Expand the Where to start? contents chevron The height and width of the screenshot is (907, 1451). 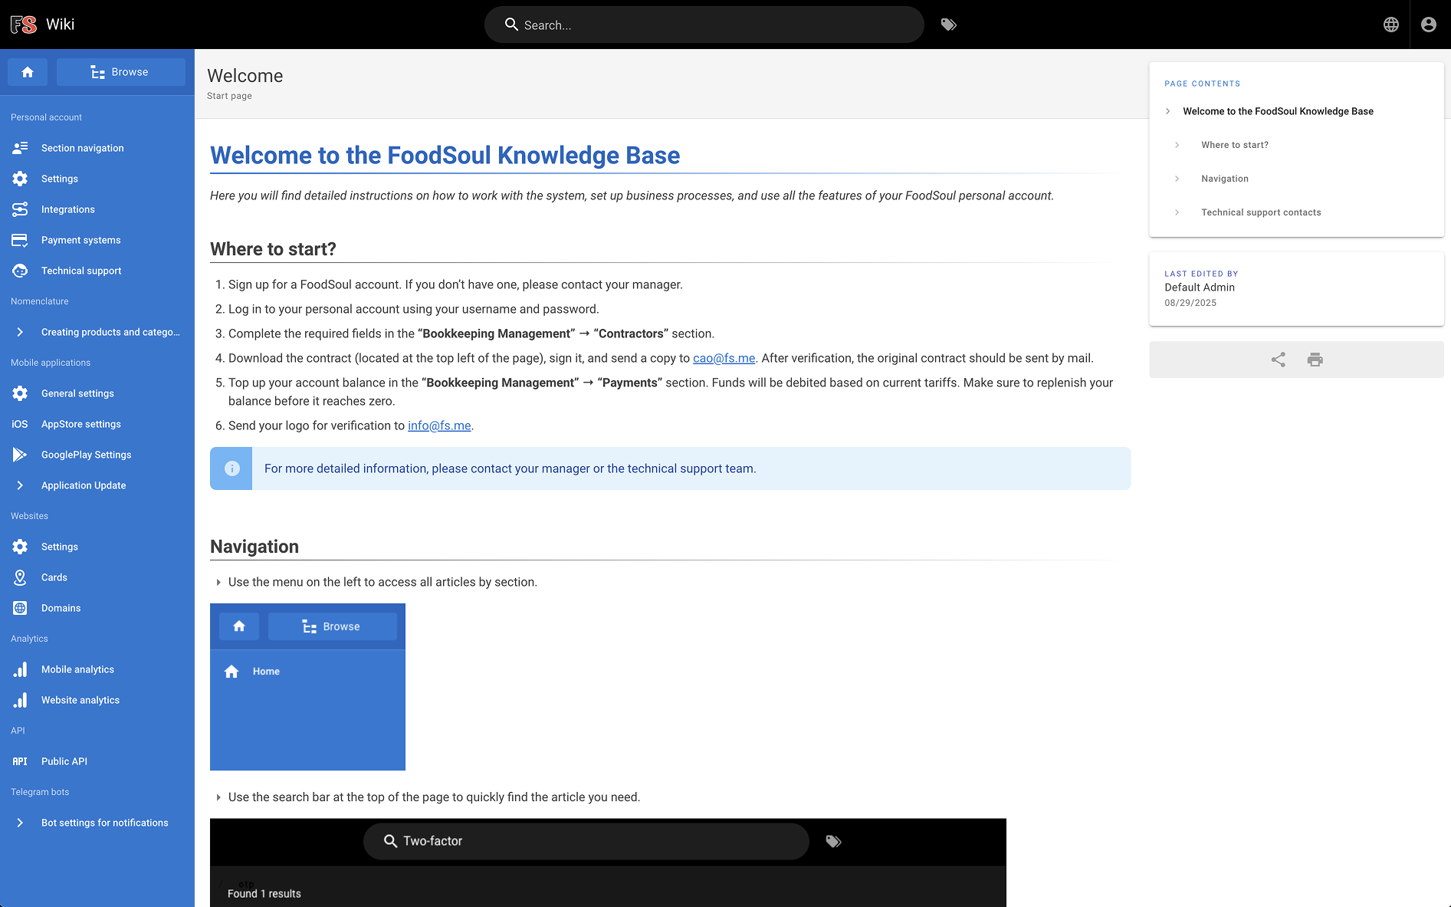1177,145
